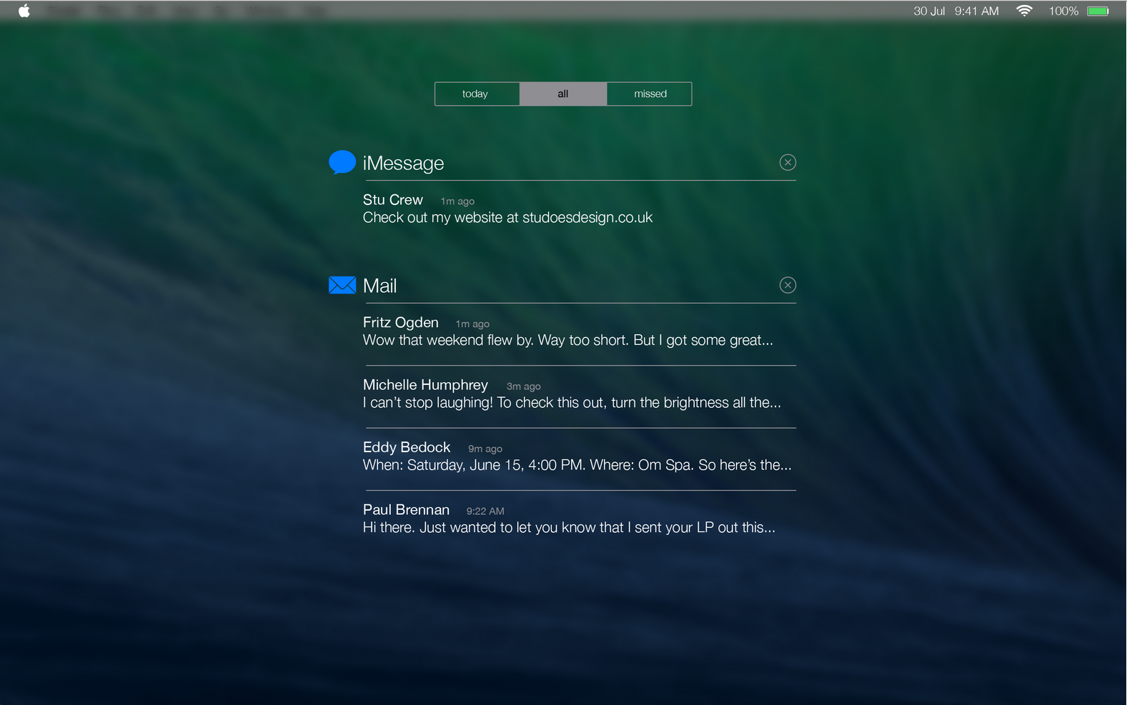Click the sent your LP preview text
The height and width of the screenshot is (705, 1127).
tap(569, 528)
